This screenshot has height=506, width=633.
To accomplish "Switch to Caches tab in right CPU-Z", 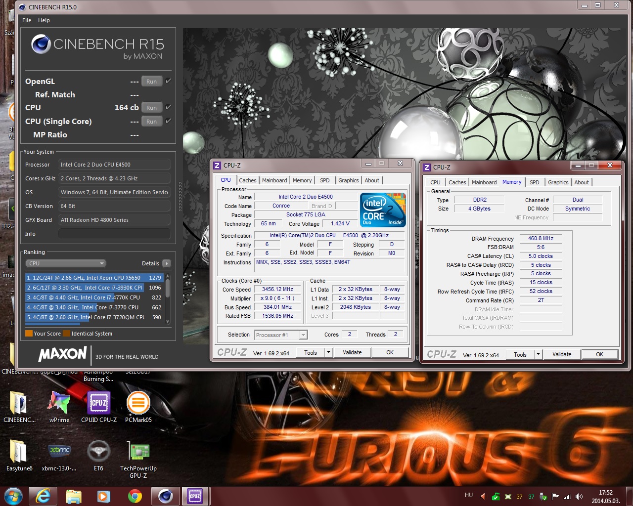I will click(x=457, y=182).
